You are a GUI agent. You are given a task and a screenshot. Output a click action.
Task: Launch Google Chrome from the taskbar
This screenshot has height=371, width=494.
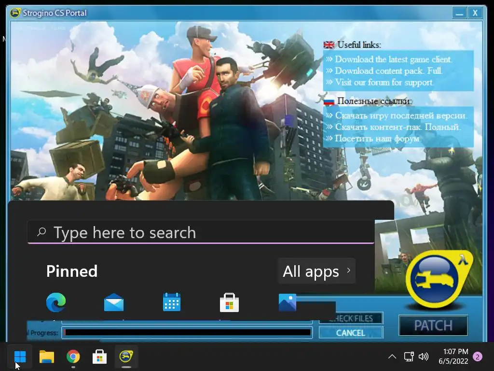click(x=73, y=357)
